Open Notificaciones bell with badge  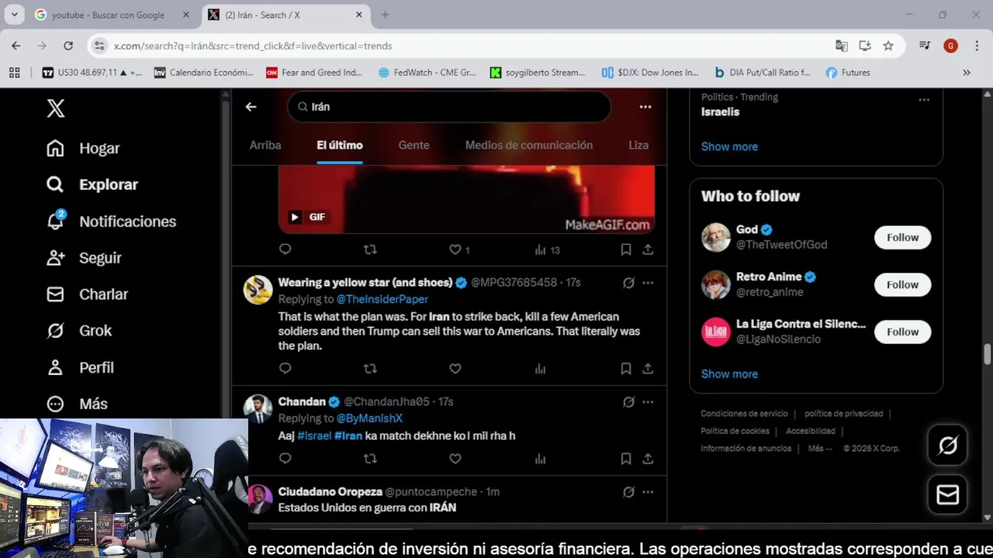point(111,222)
